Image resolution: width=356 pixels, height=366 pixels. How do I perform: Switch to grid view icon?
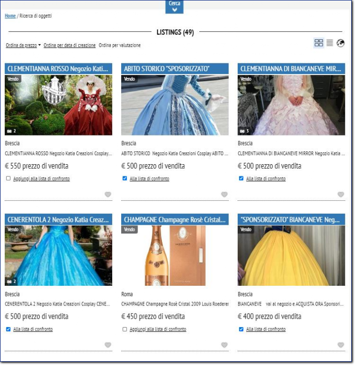click(x=319, y=43)
